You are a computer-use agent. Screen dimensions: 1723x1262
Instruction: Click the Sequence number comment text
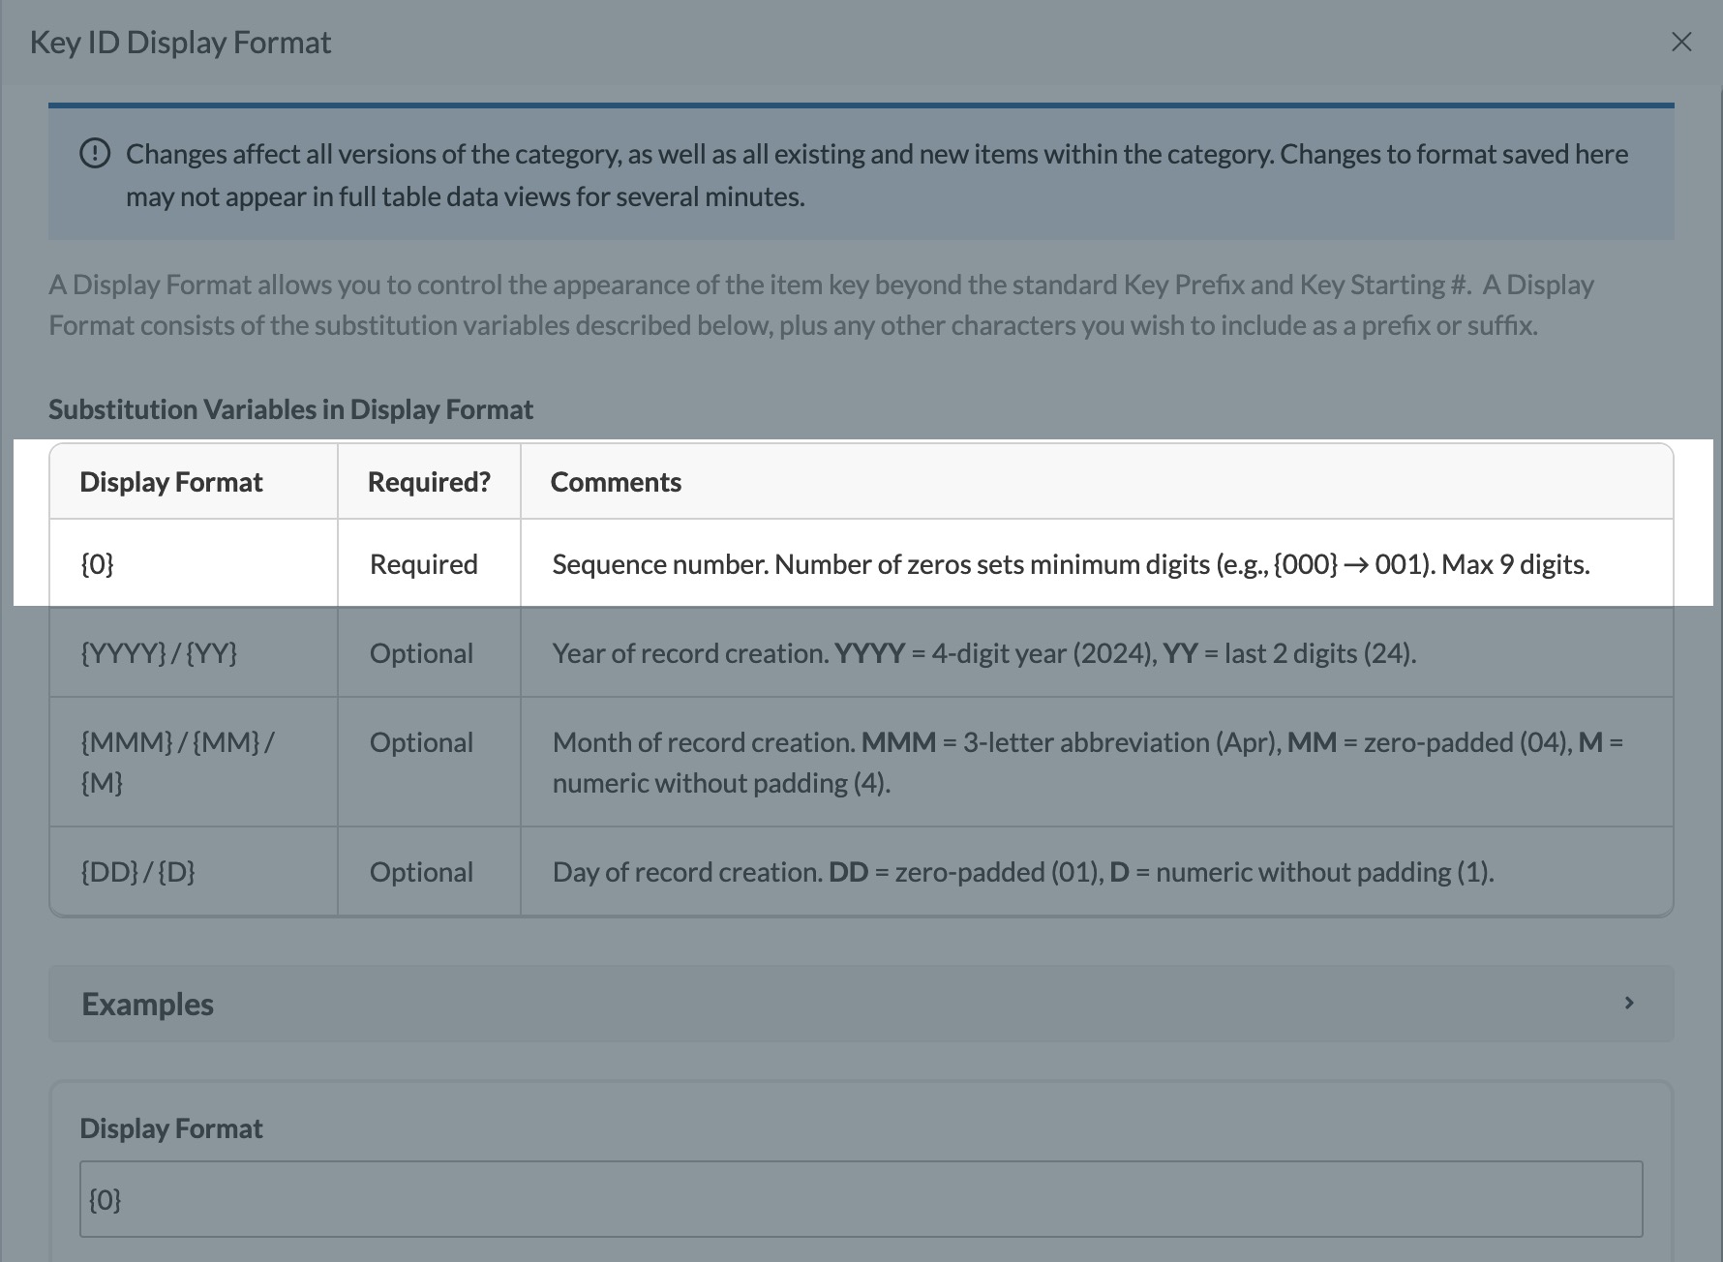click(1071, 564)
